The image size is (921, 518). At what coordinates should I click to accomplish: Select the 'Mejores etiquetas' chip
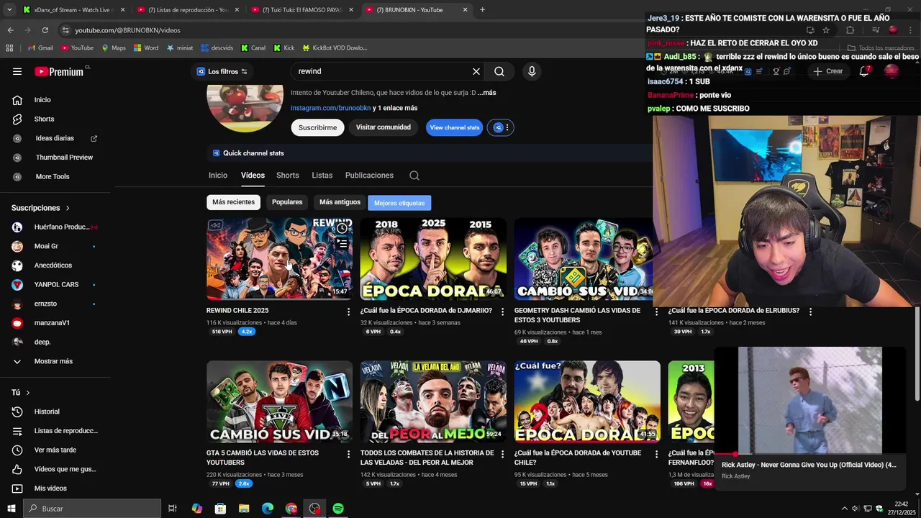pyautogui.click(x=399, y=203)
